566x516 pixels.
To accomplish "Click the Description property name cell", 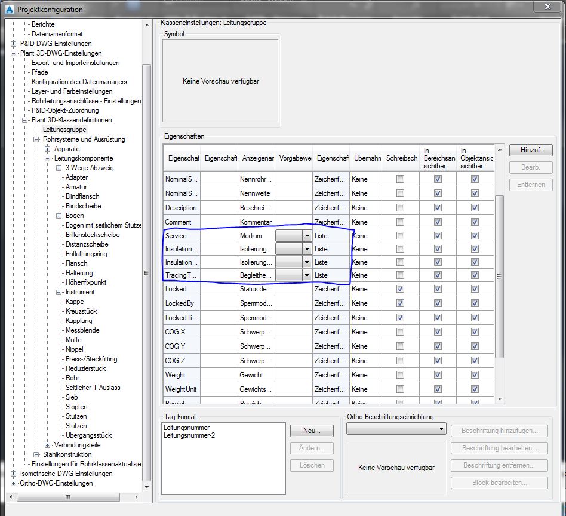I will pos(182,208).
